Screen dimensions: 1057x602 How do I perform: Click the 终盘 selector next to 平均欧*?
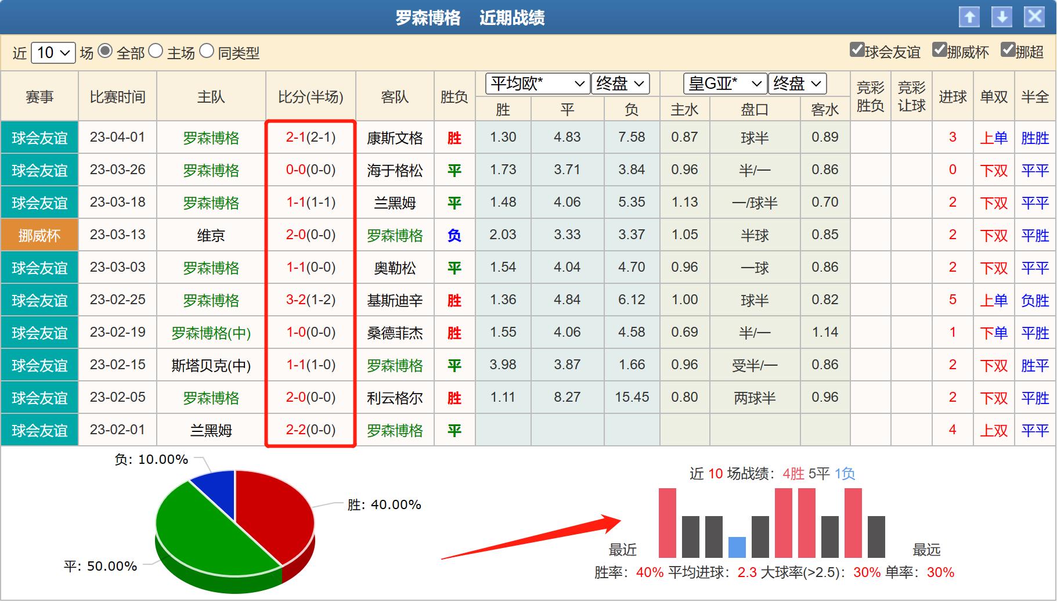620,83
